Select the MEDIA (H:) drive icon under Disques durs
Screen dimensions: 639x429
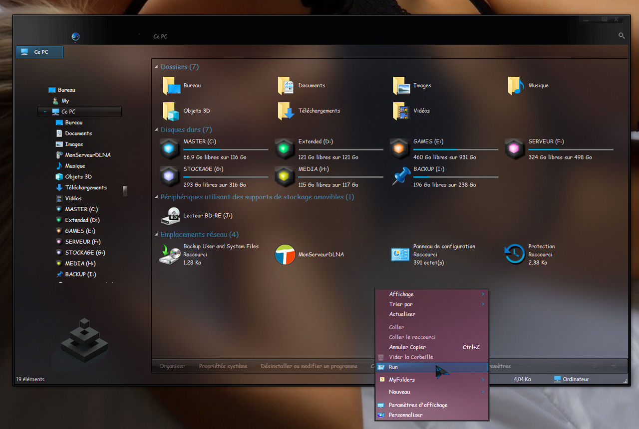285,176
